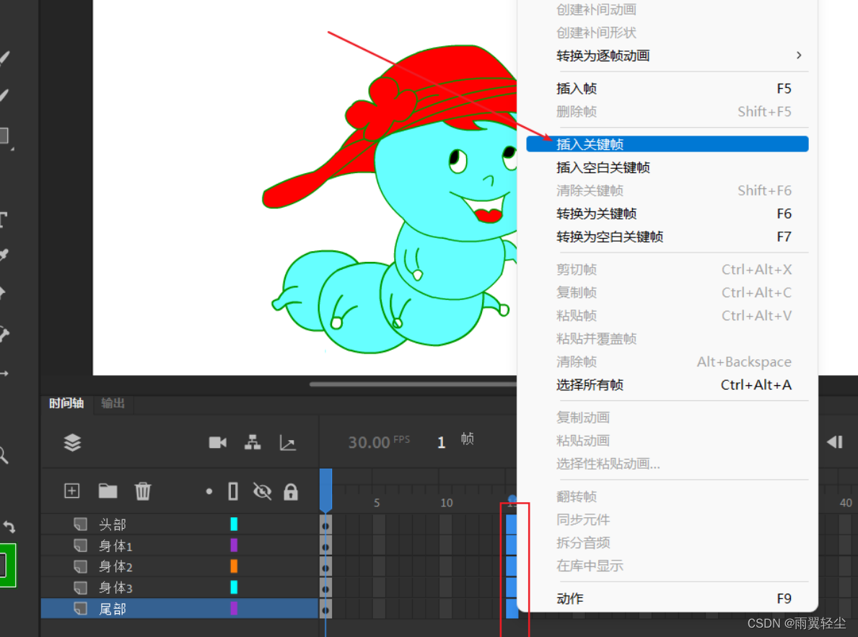Create a new layer folder

pyautogui.click(x=107, y=491)
